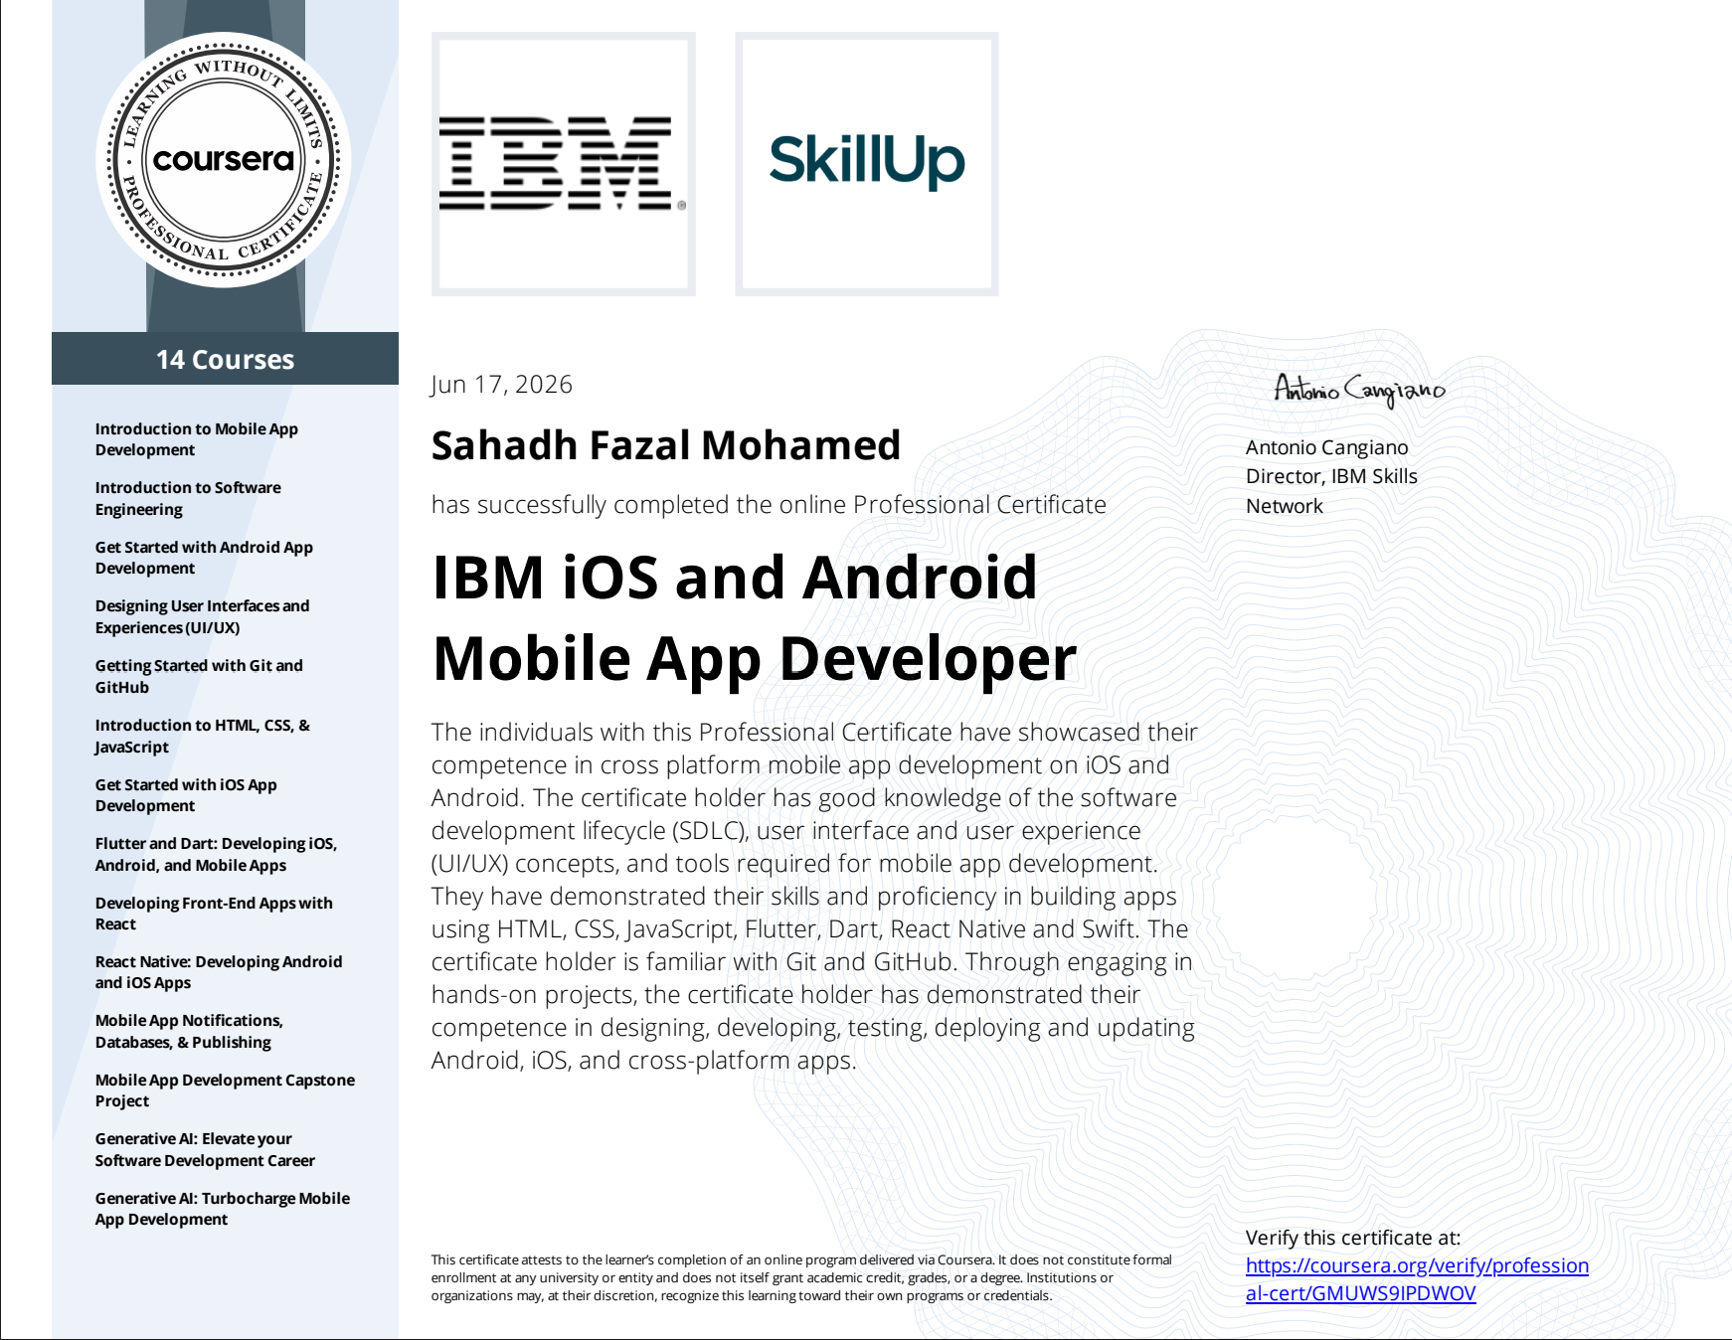Click the SkillUp logo

coord(866,164)
